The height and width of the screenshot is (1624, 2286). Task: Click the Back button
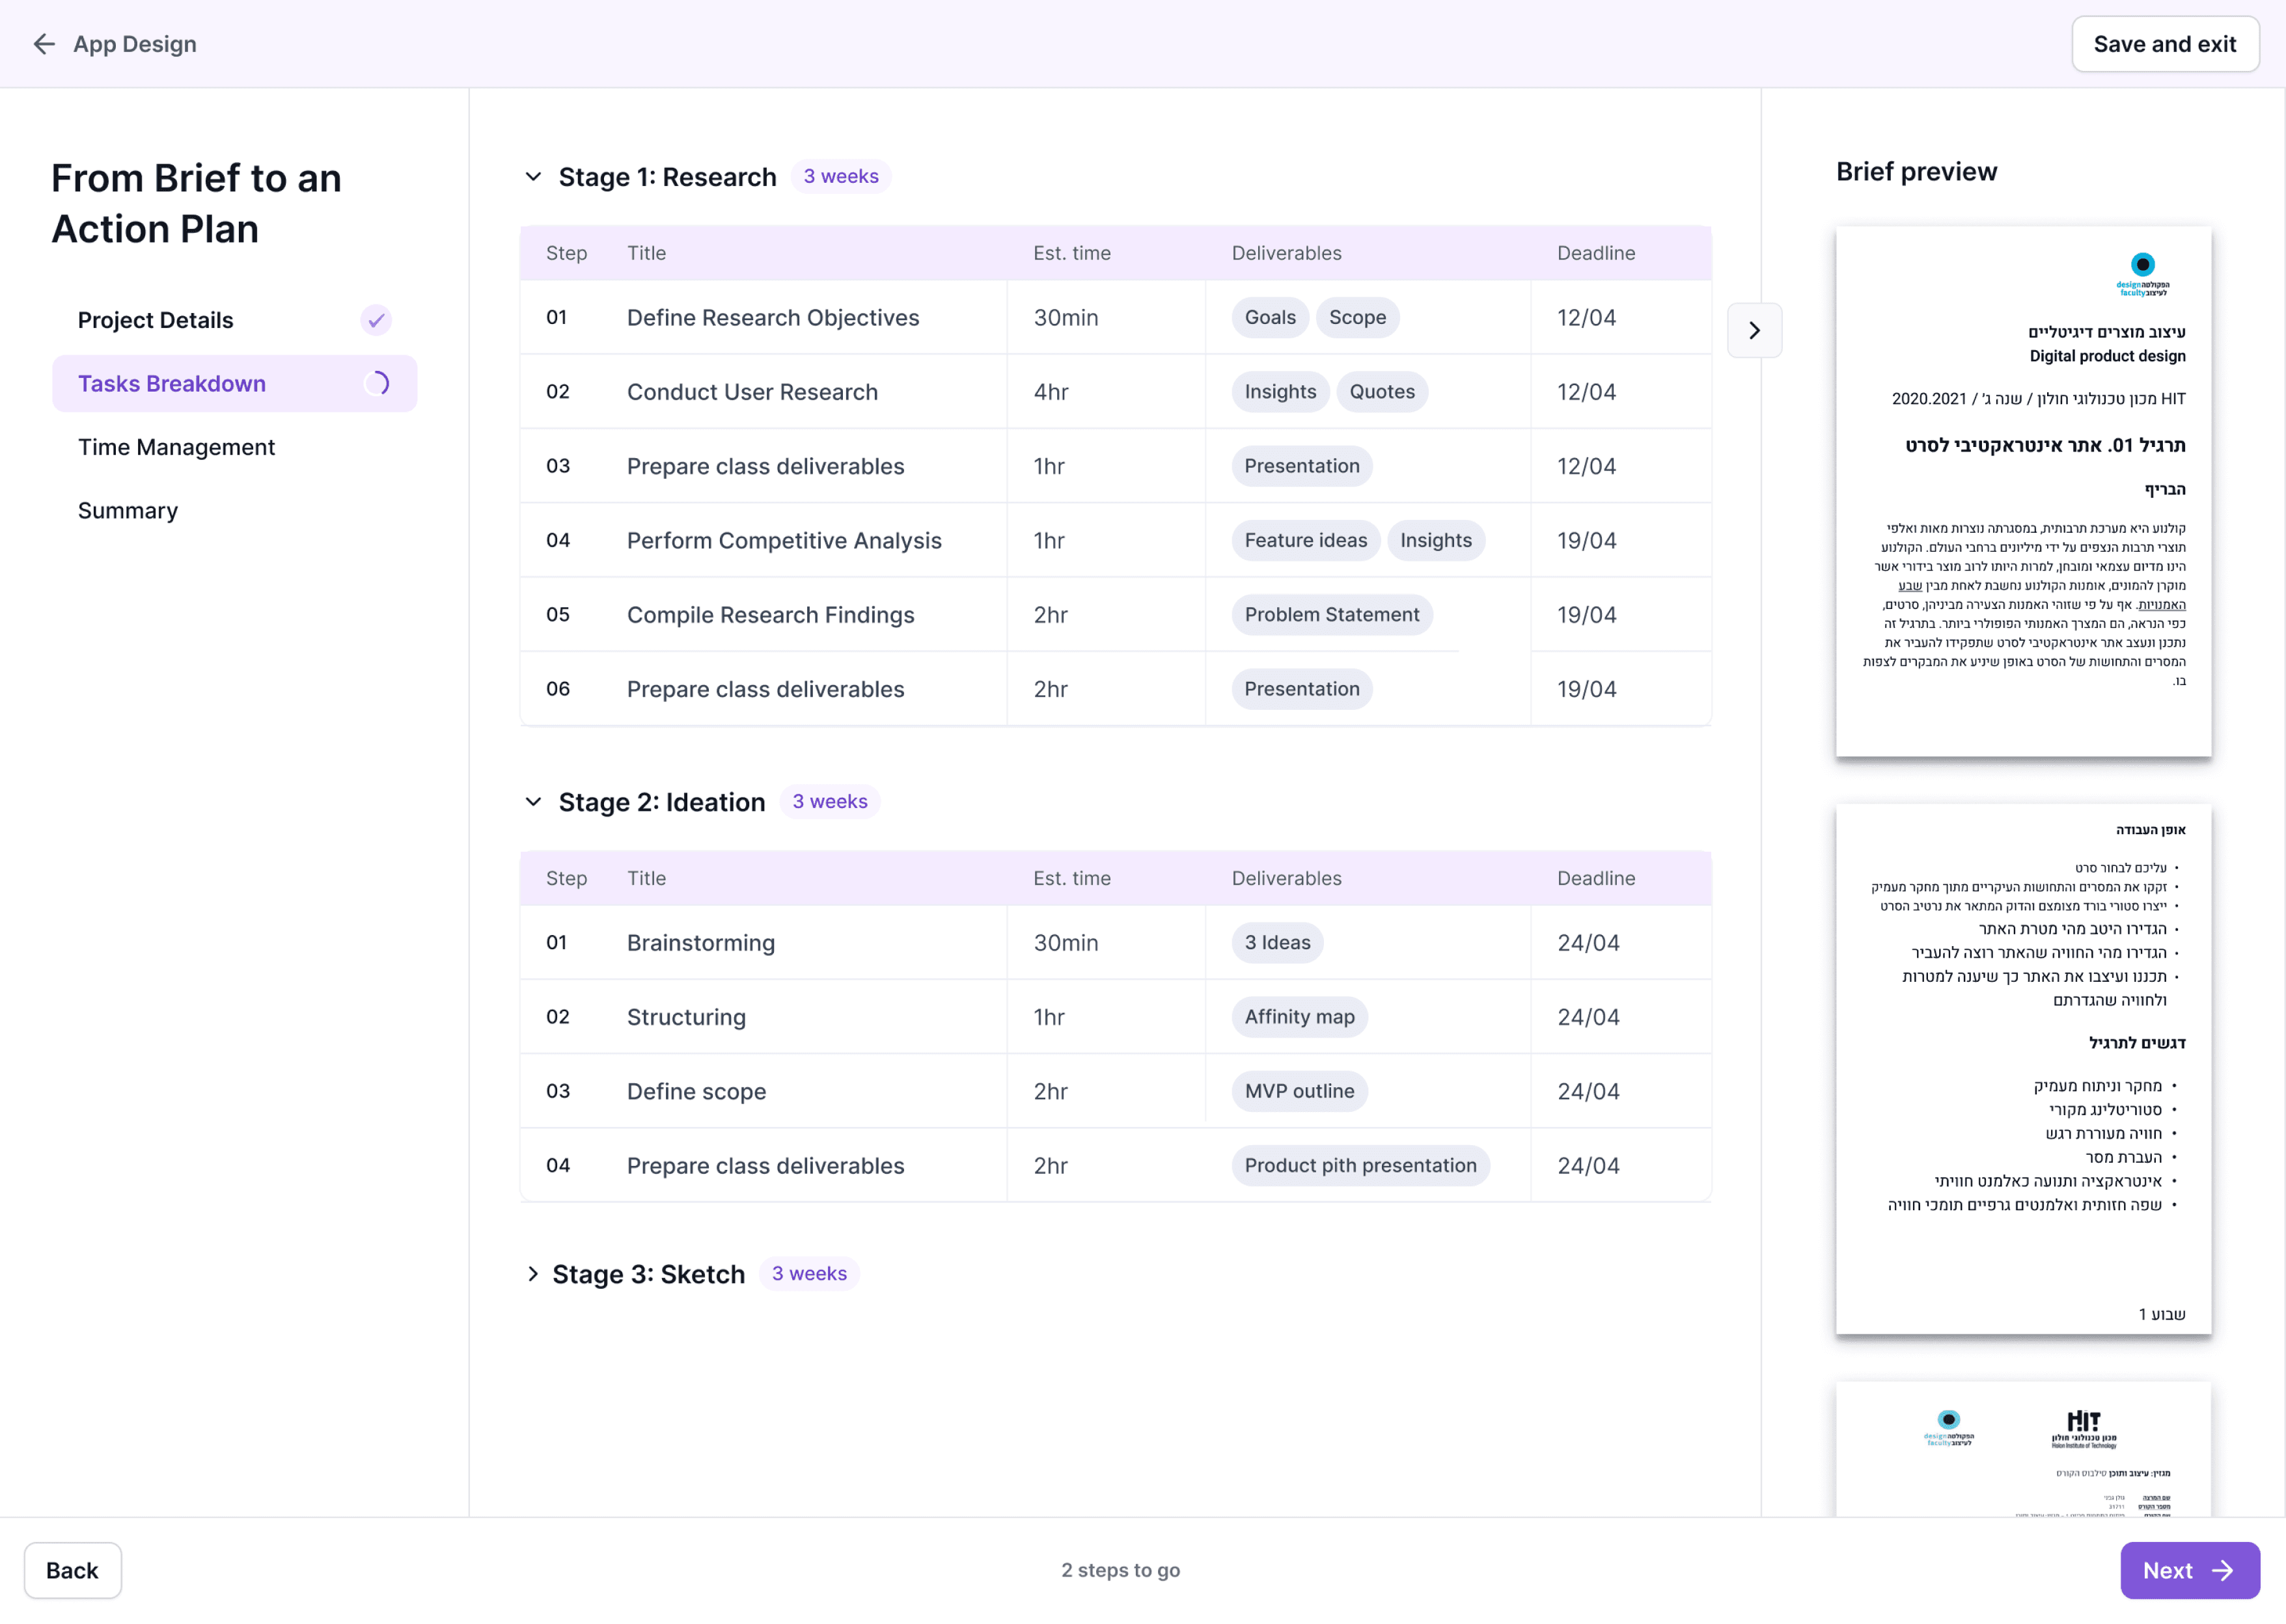[x=72, y=1570]
